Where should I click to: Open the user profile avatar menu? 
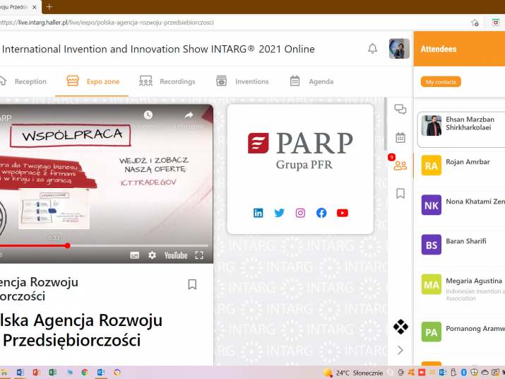[x=399, y=49]
